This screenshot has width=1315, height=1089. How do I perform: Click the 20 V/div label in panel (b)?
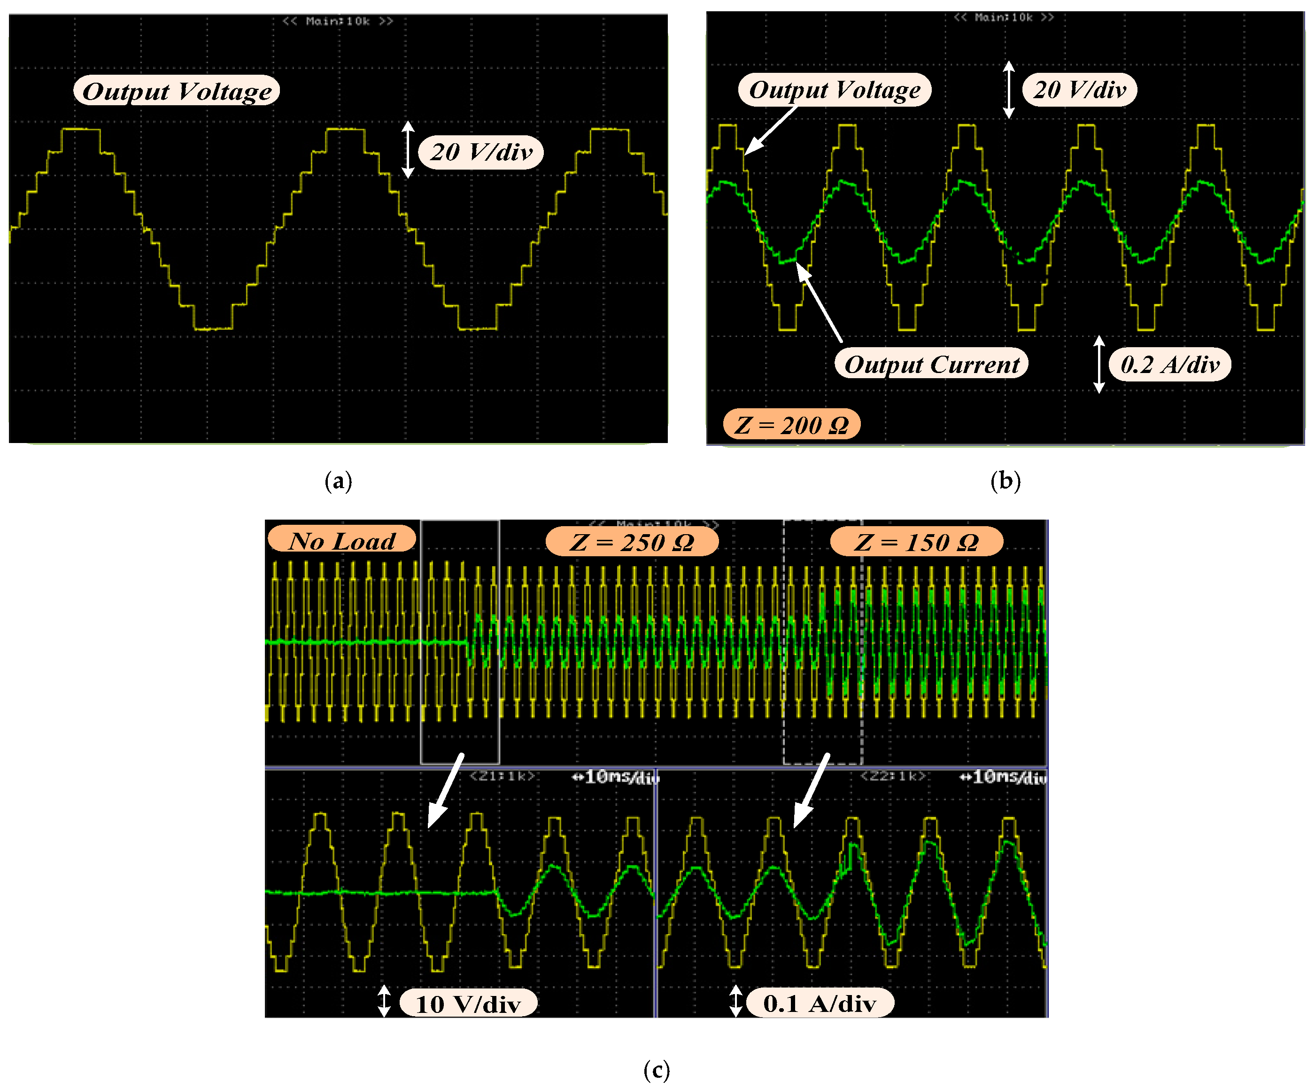click(x=1080, y=90)
